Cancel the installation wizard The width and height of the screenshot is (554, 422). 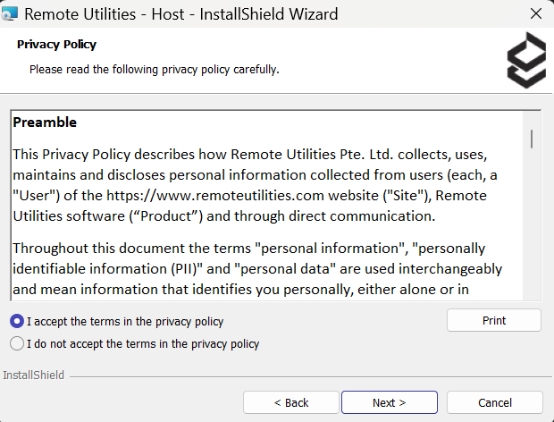[495, 402]
